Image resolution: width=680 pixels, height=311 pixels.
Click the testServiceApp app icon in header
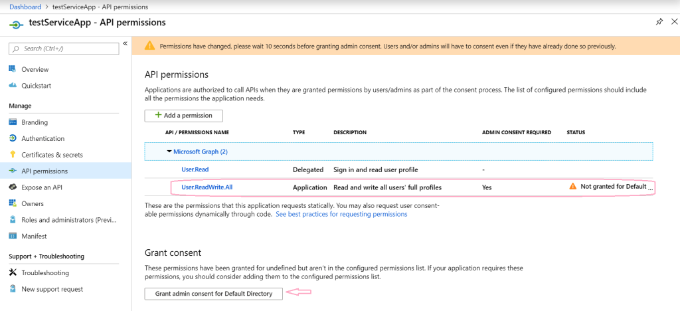(16, 25)
